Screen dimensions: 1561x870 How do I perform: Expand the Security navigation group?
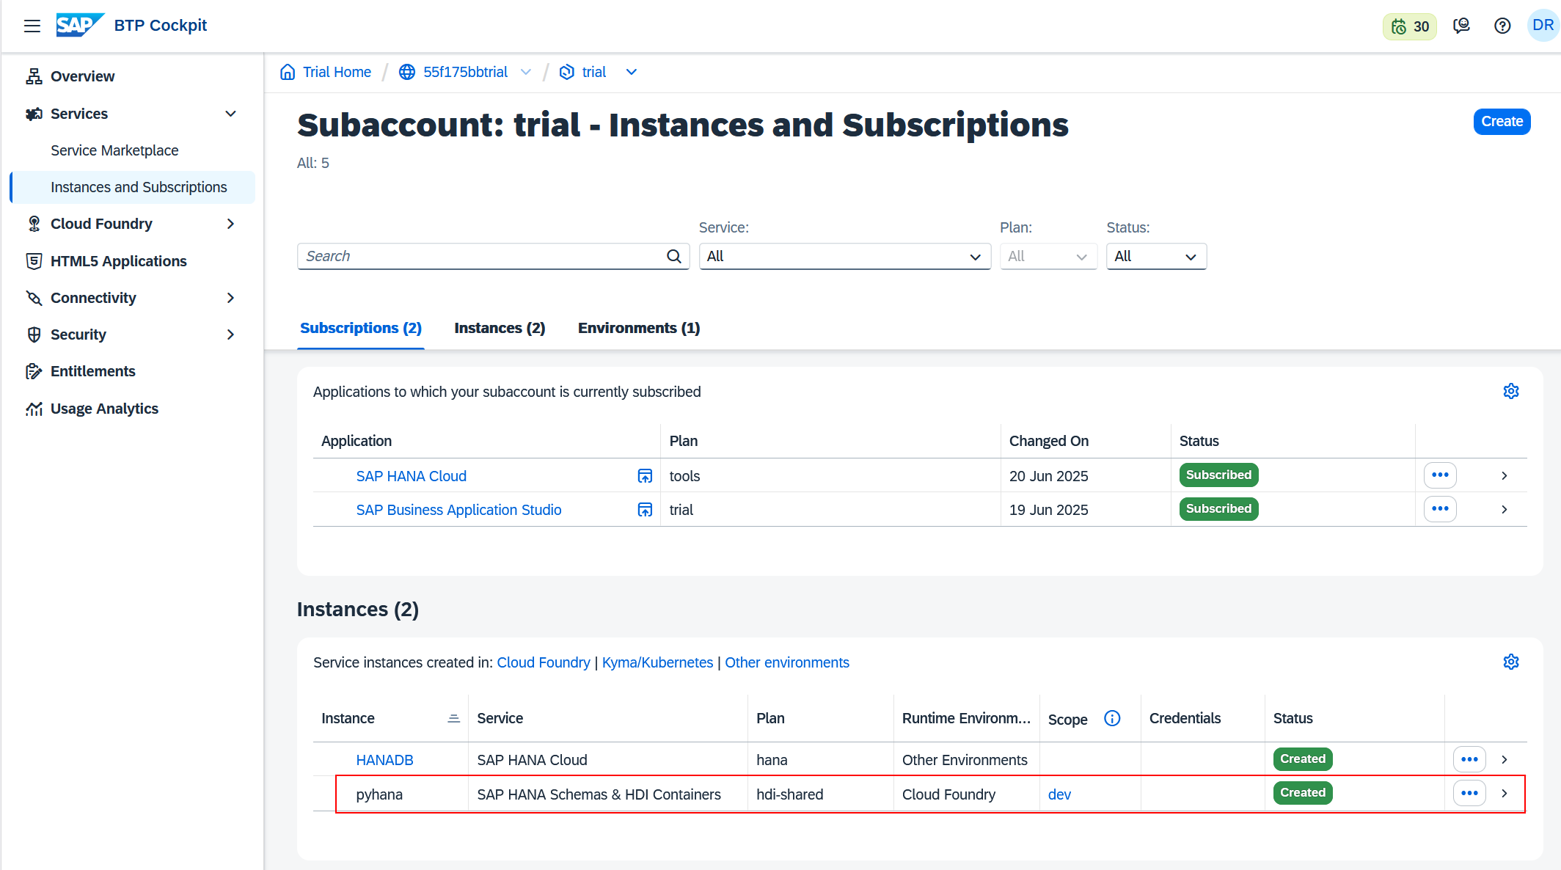coord(230,335)
